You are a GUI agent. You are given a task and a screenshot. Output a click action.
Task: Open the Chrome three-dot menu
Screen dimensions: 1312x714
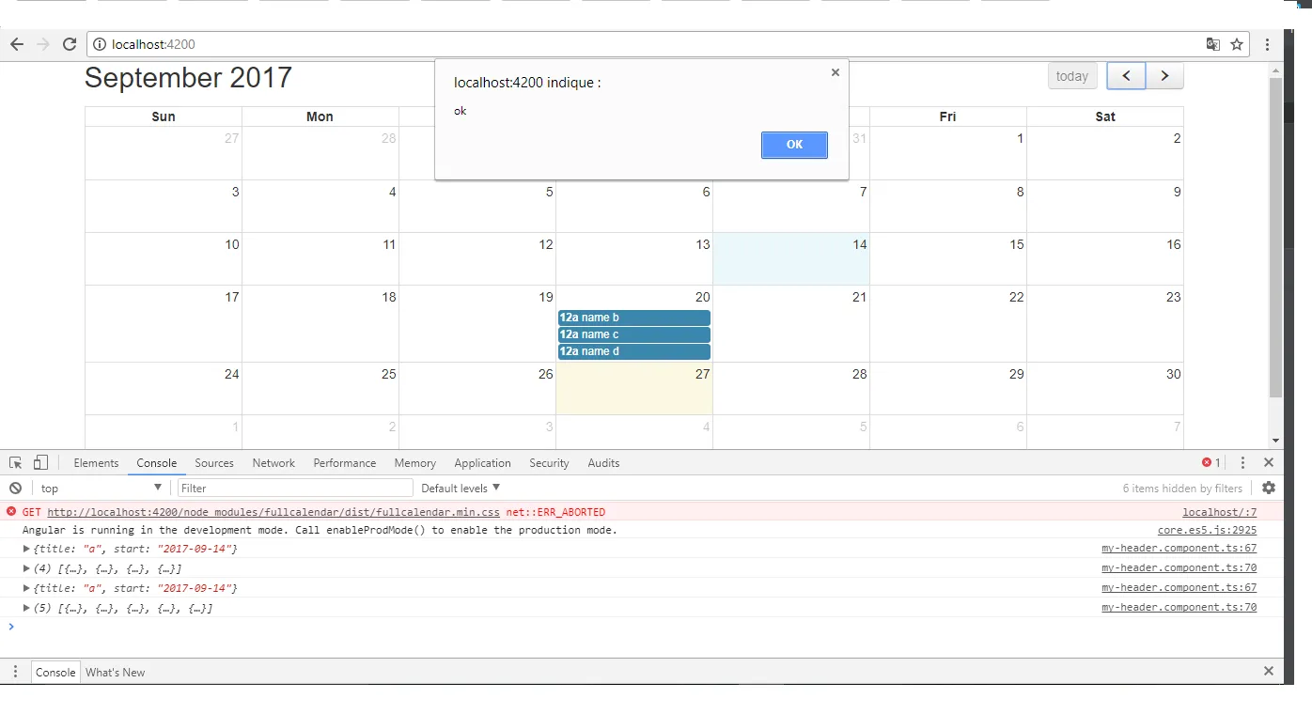pyautogui.click(x=1267, y=44)
